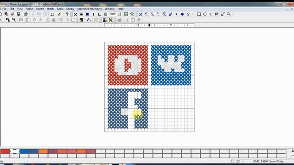The image size is (294, 165).
Task: Select the dark navy blue palette swatch
Action: pos(34,151)
